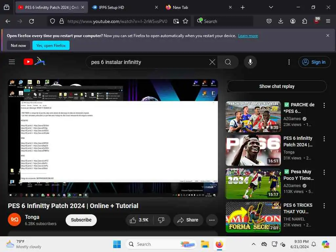Open picture-in-picture icon in address bar

click(x=176, y=21)
